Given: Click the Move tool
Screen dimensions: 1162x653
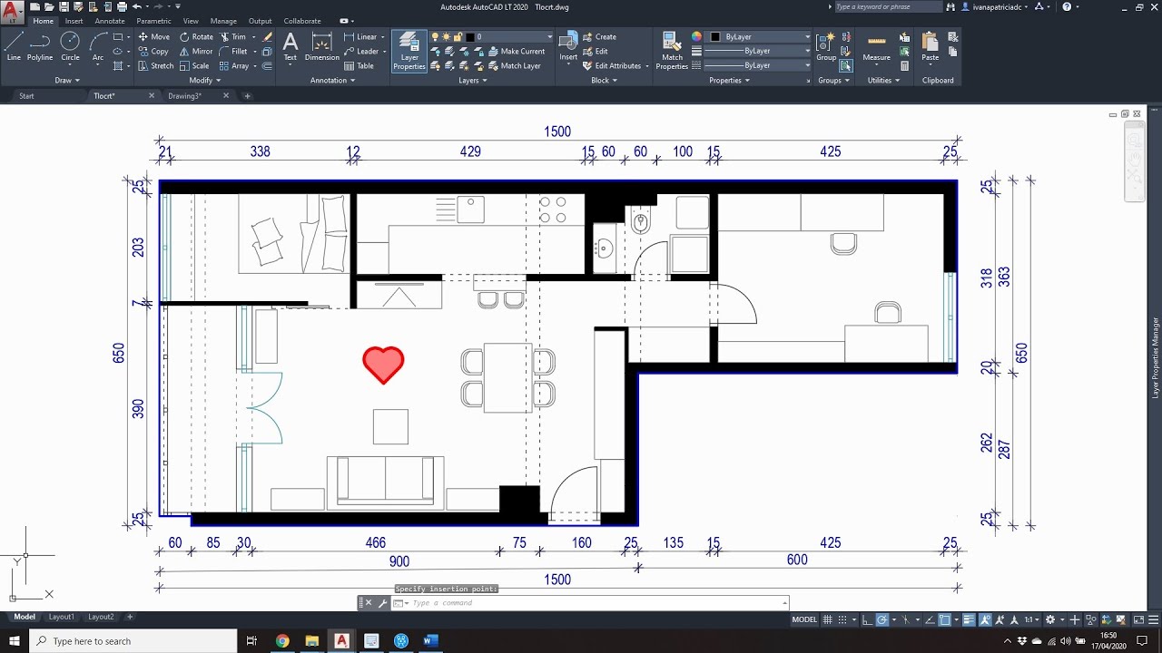Looking at the screenshot, I should pos(153,37).
